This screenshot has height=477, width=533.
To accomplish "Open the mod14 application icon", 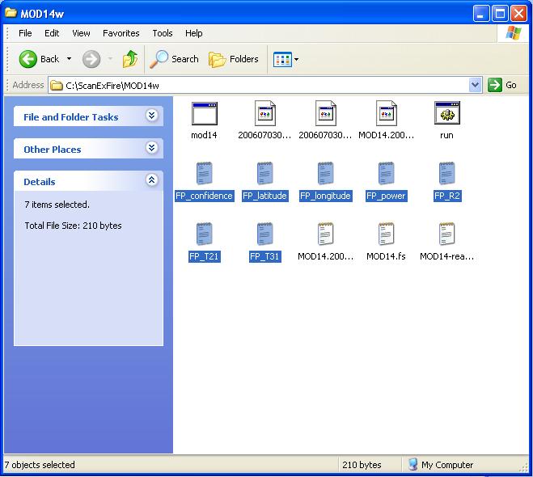I will pyautogui.click(x=204, y=114).
